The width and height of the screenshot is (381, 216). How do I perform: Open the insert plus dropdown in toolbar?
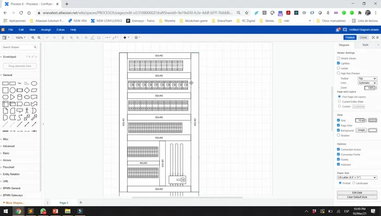(x=126, y=38)
